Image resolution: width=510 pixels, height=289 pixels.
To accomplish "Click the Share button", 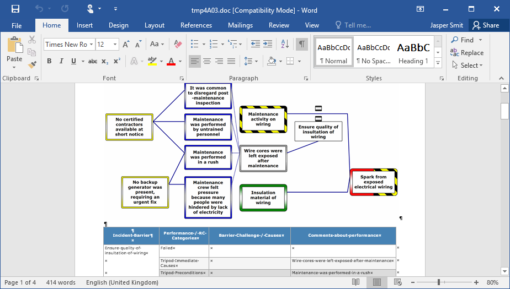I will click(x=485, y=25).
